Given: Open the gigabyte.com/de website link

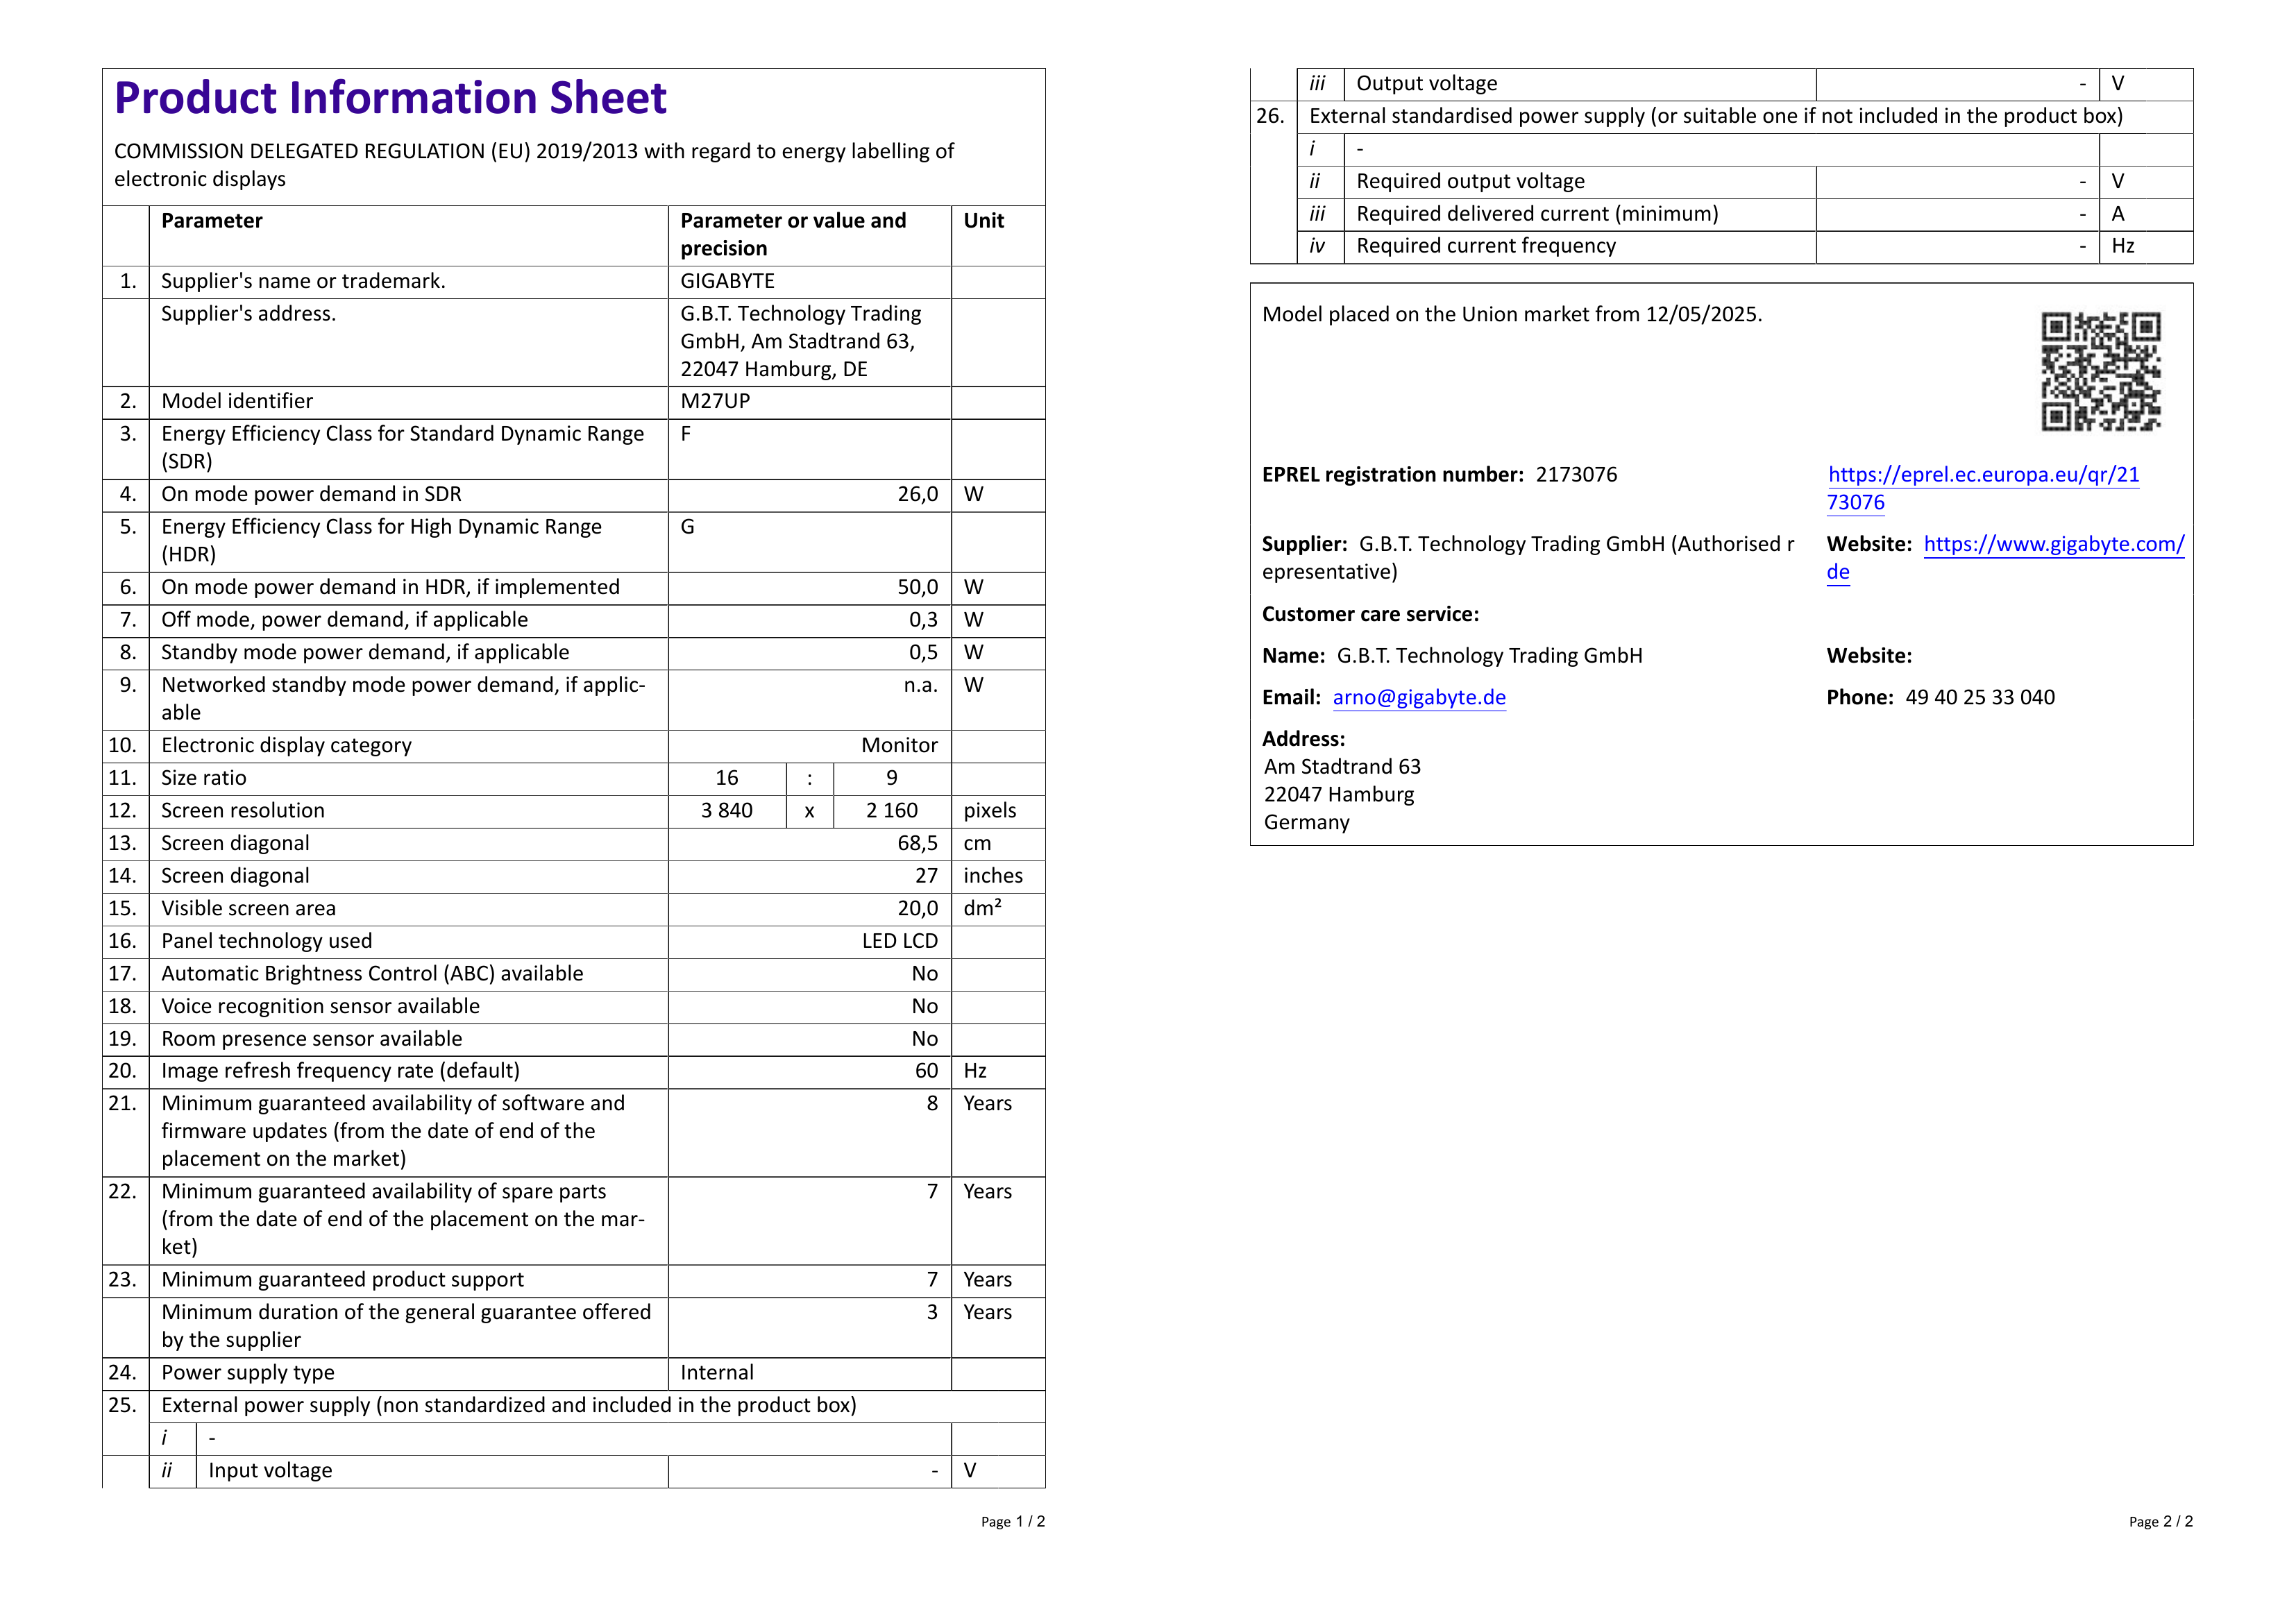Looking at the screenshot, I should coord(2053,544).
